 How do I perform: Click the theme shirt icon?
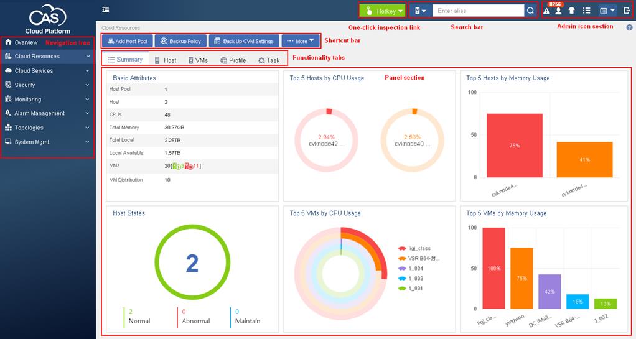571,11
